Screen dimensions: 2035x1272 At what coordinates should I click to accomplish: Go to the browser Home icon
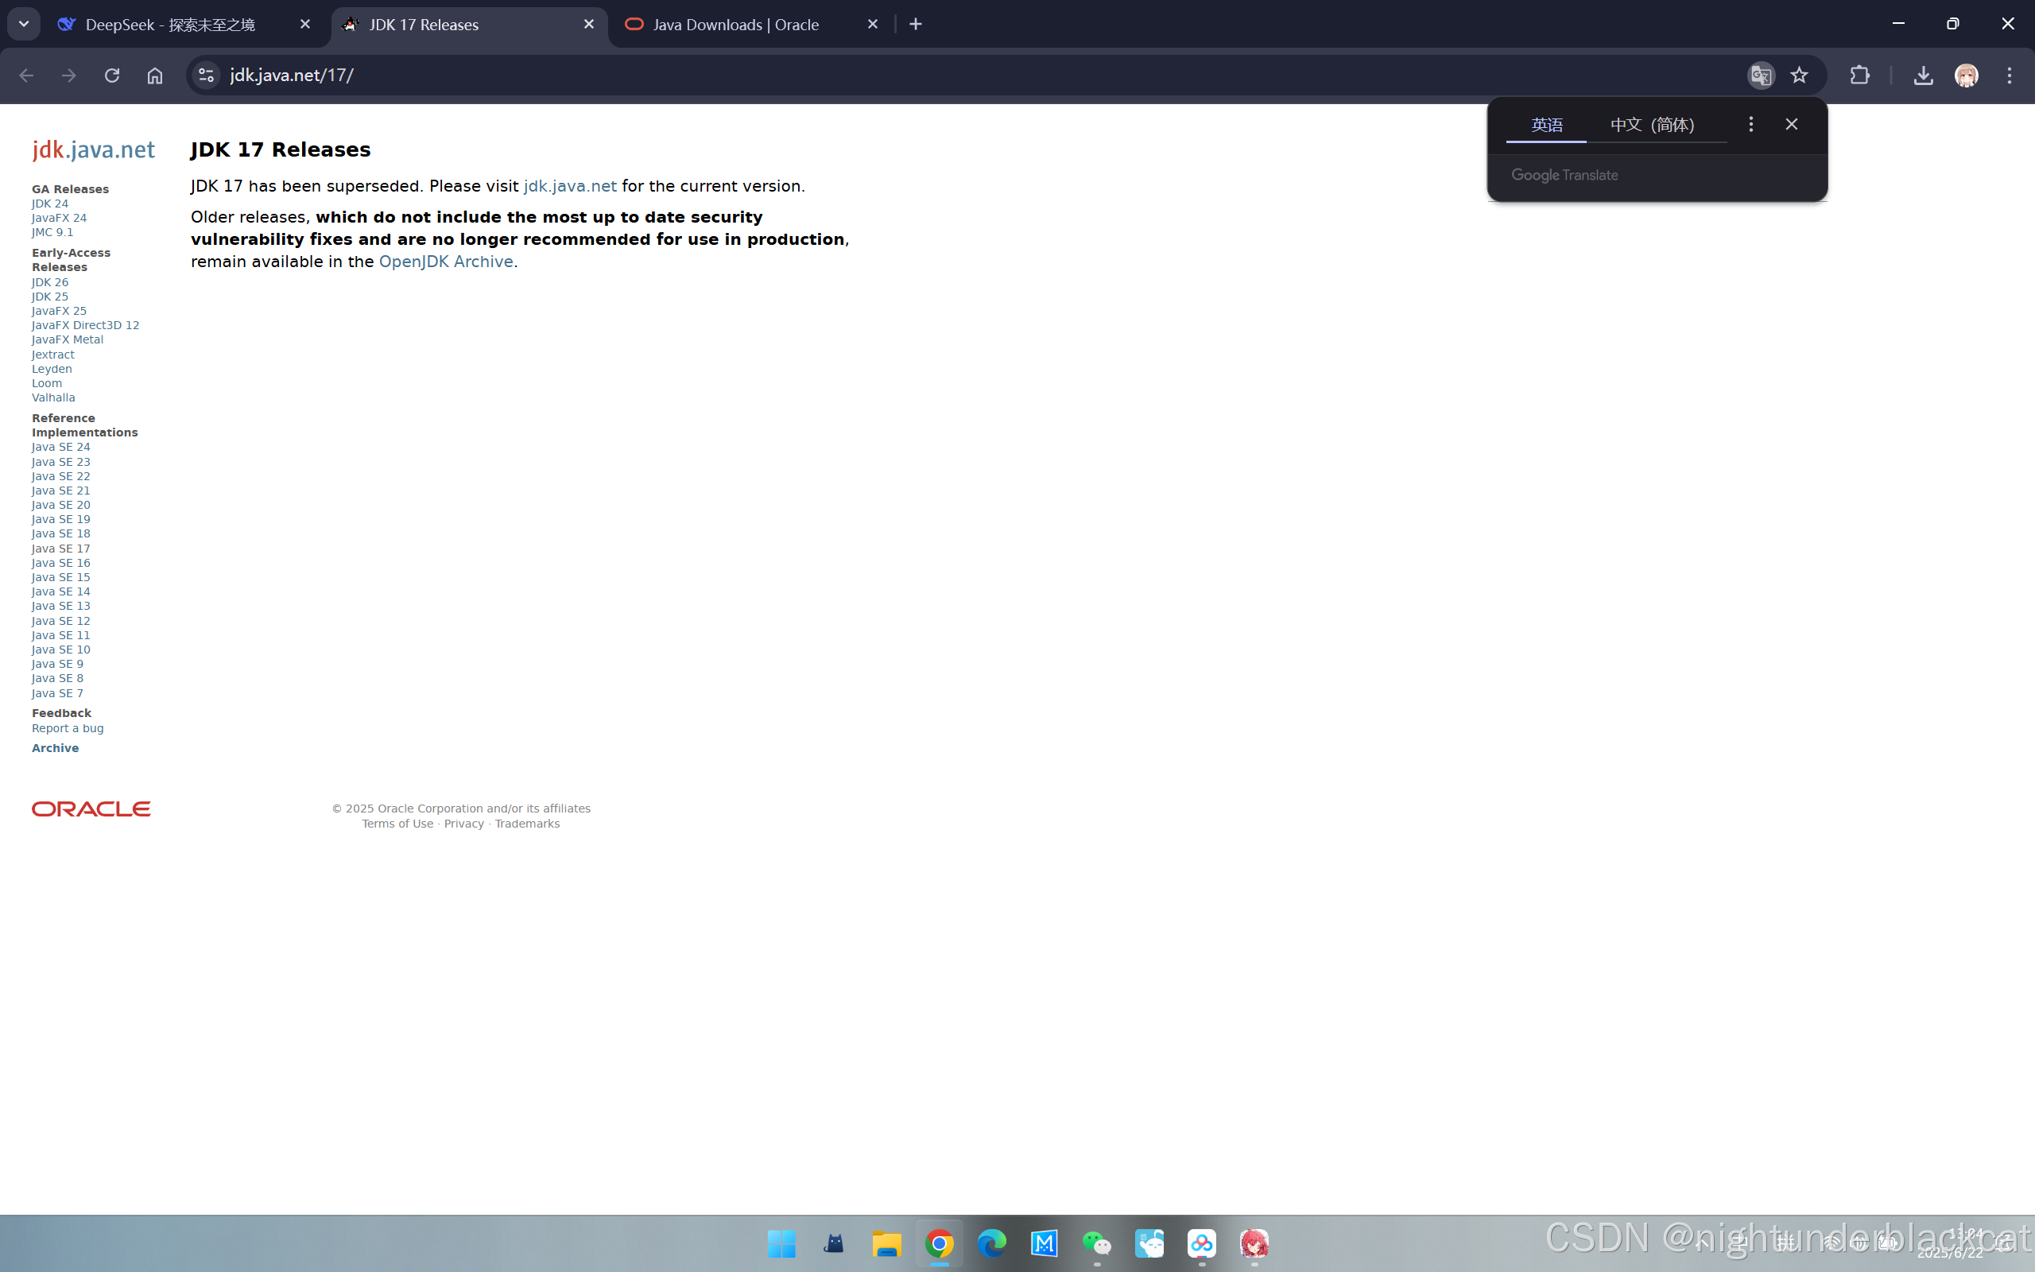point(155,76)
